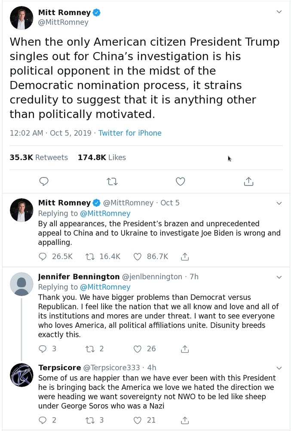Retweet Terpsicore's reply

[x=90, y=420]
